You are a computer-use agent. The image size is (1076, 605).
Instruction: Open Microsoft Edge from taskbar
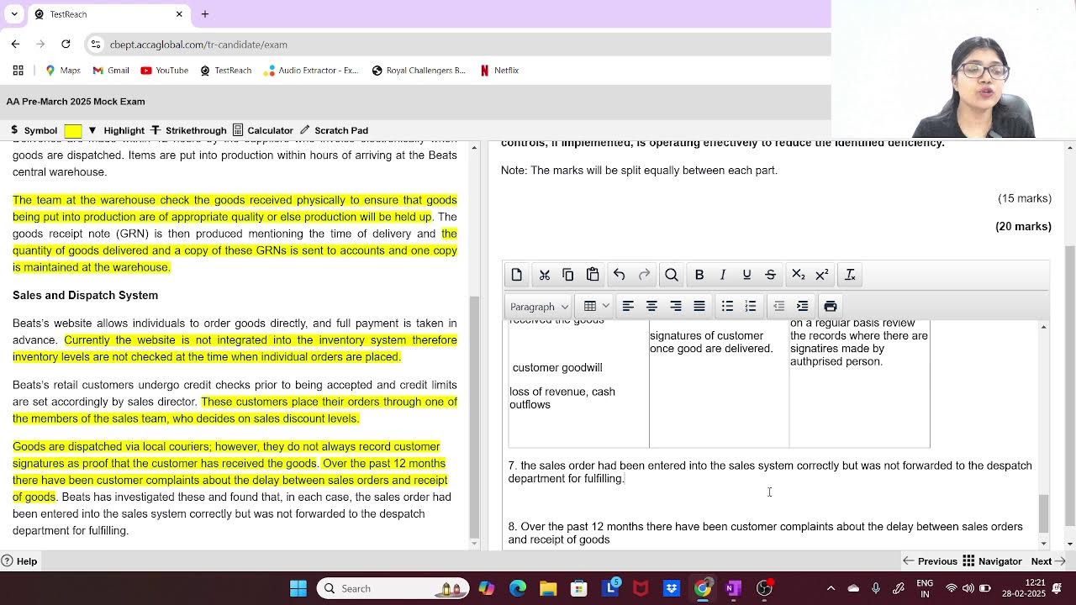(518, 588)
